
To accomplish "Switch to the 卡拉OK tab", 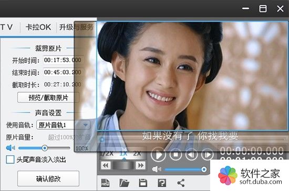I will click(38, 27).
